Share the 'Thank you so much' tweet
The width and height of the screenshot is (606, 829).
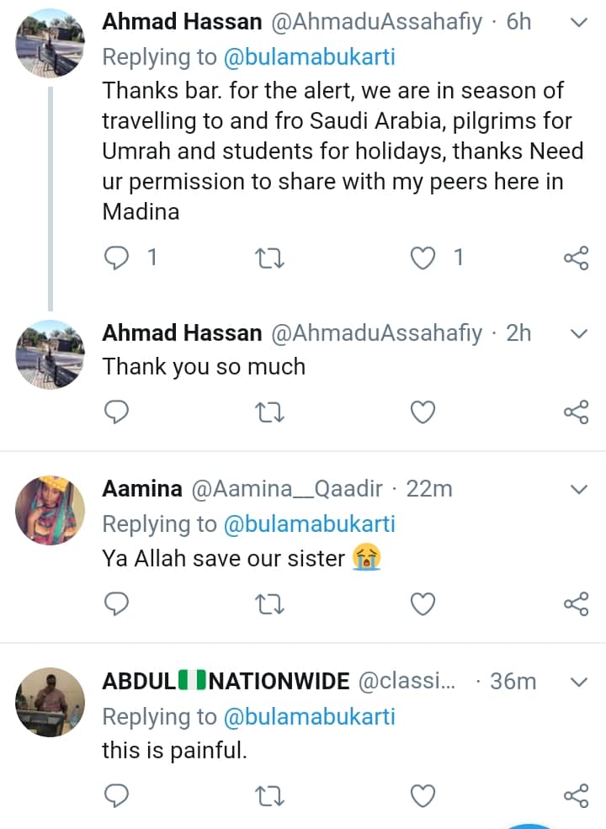(576, 412)
